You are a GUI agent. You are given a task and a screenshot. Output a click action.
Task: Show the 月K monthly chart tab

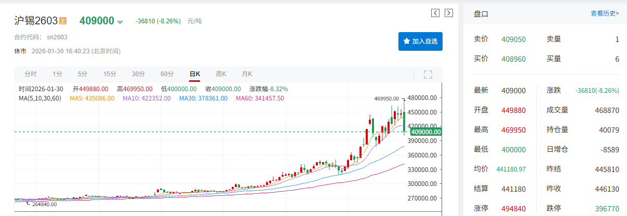247,74
